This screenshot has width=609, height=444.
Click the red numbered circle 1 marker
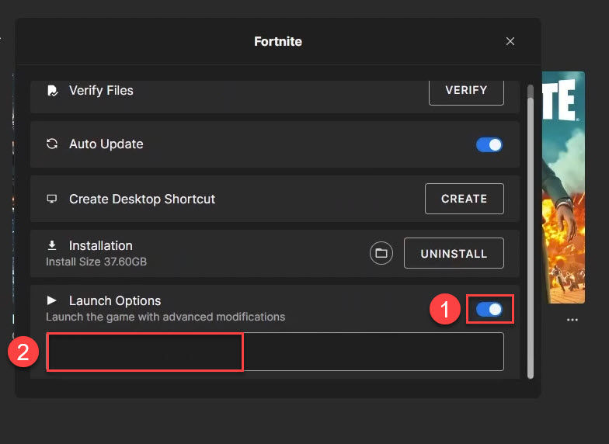click(445, 310)
